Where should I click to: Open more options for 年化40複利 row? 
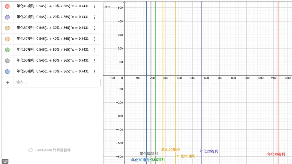(95, 39)
